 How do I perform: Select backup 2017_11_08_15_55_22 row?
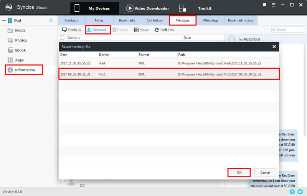169,63
